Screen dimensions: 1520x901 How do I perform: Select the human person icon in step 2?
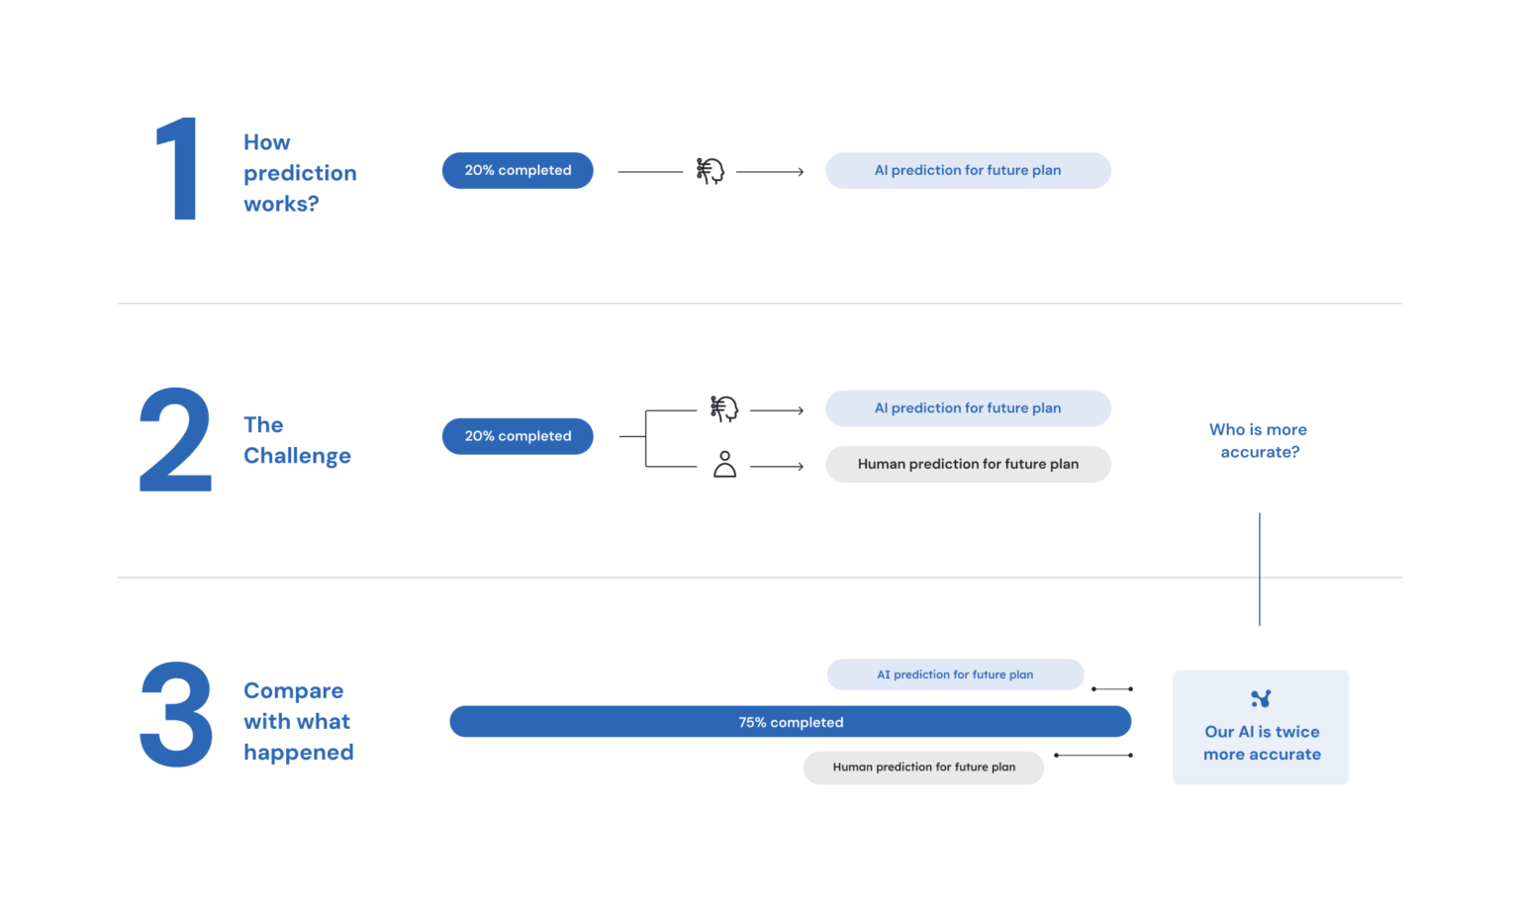point(724,465)
